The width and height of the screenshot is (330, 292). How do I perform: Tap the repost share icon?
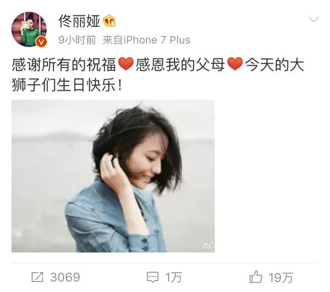(x=37, y=277)
